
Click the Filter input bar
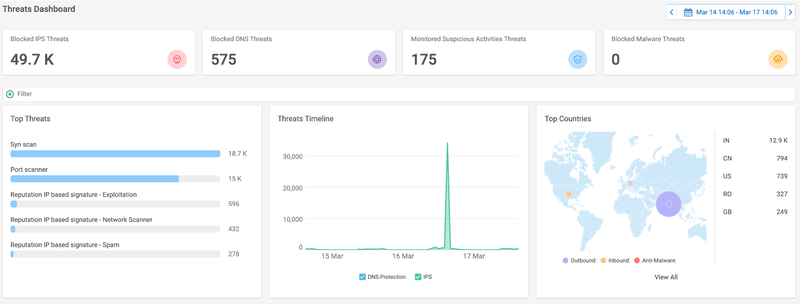coord(399,94)
